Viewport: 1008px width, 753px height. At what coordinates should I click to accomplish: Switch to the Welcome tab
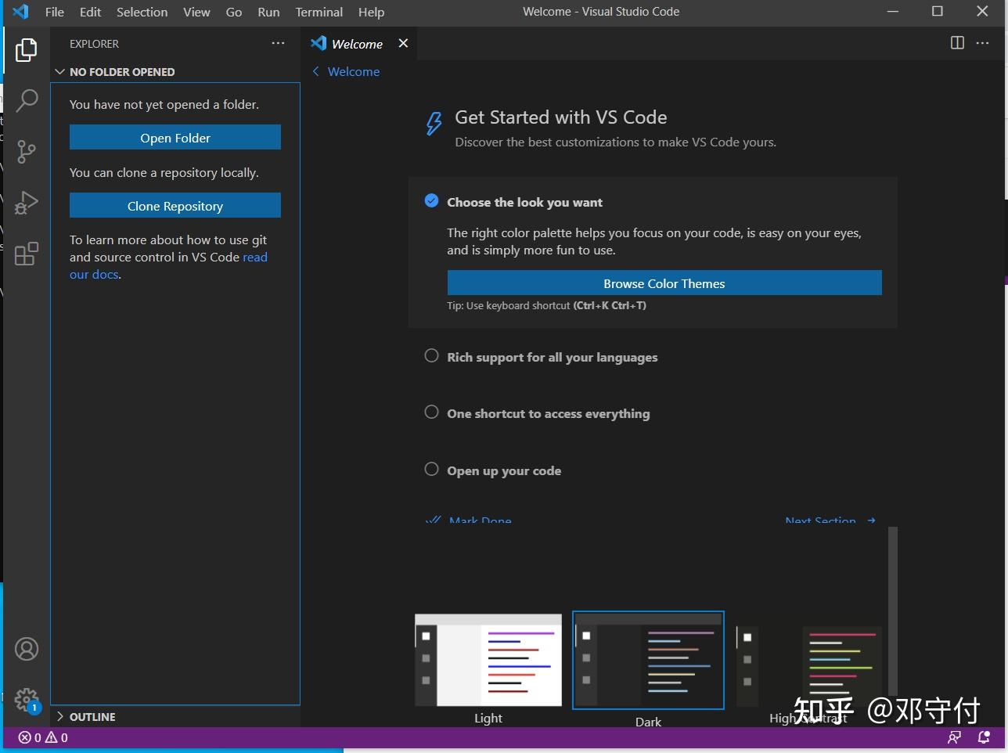pos(356,44)
